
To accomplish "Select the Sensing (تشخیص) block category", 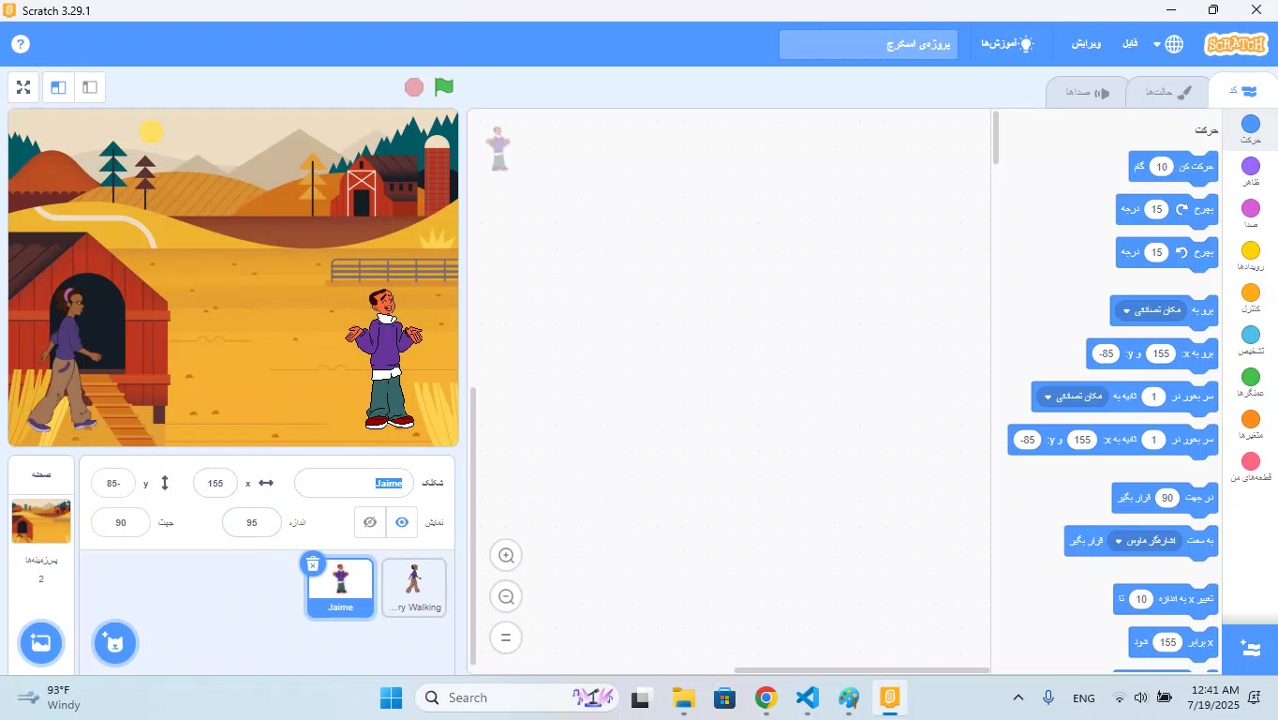I will pyautogui.click(x=1251, y=340).
